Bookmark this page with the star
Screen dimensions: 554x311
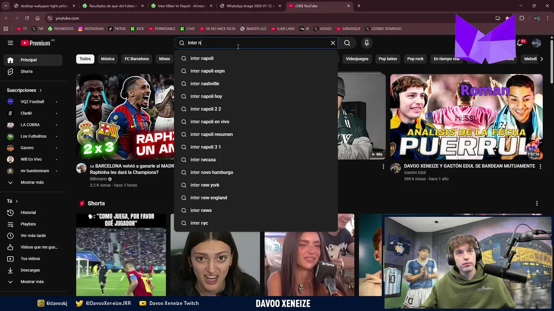pos(507,18)
